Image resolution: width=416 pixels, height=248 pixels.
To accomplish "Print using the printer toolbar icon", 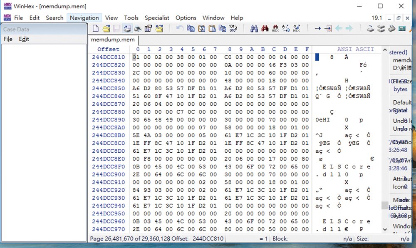I will coord(138,28).
